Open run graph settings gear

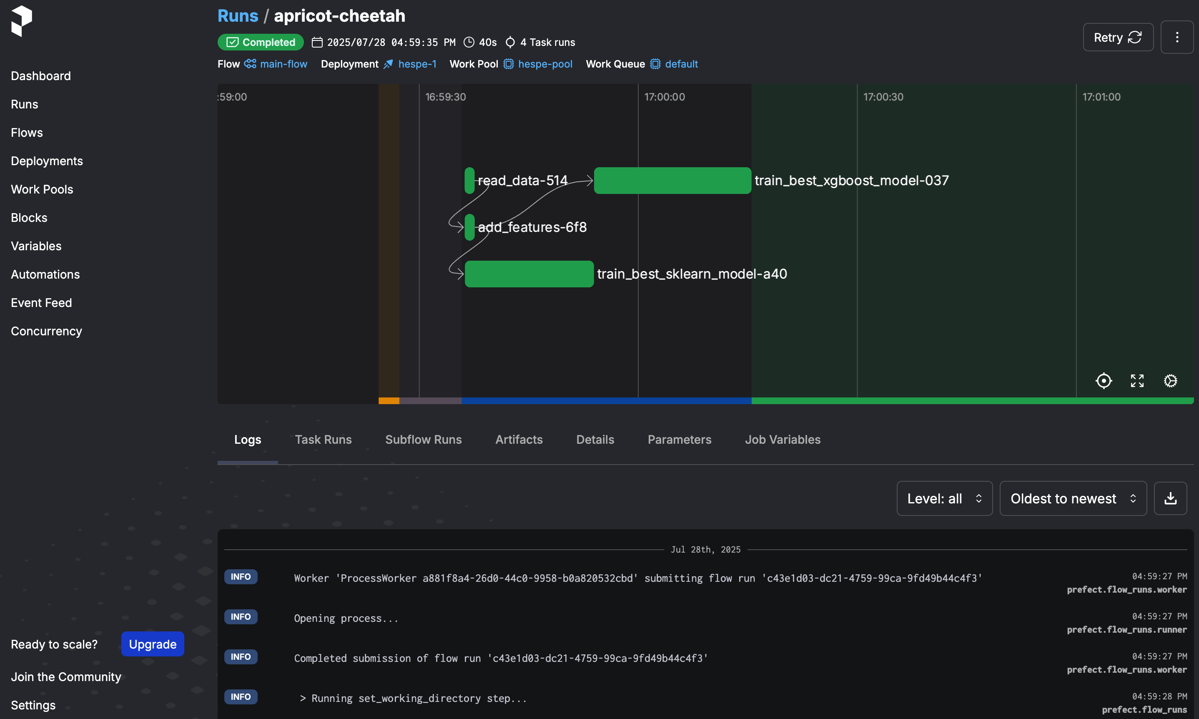tap(1170, 381)
